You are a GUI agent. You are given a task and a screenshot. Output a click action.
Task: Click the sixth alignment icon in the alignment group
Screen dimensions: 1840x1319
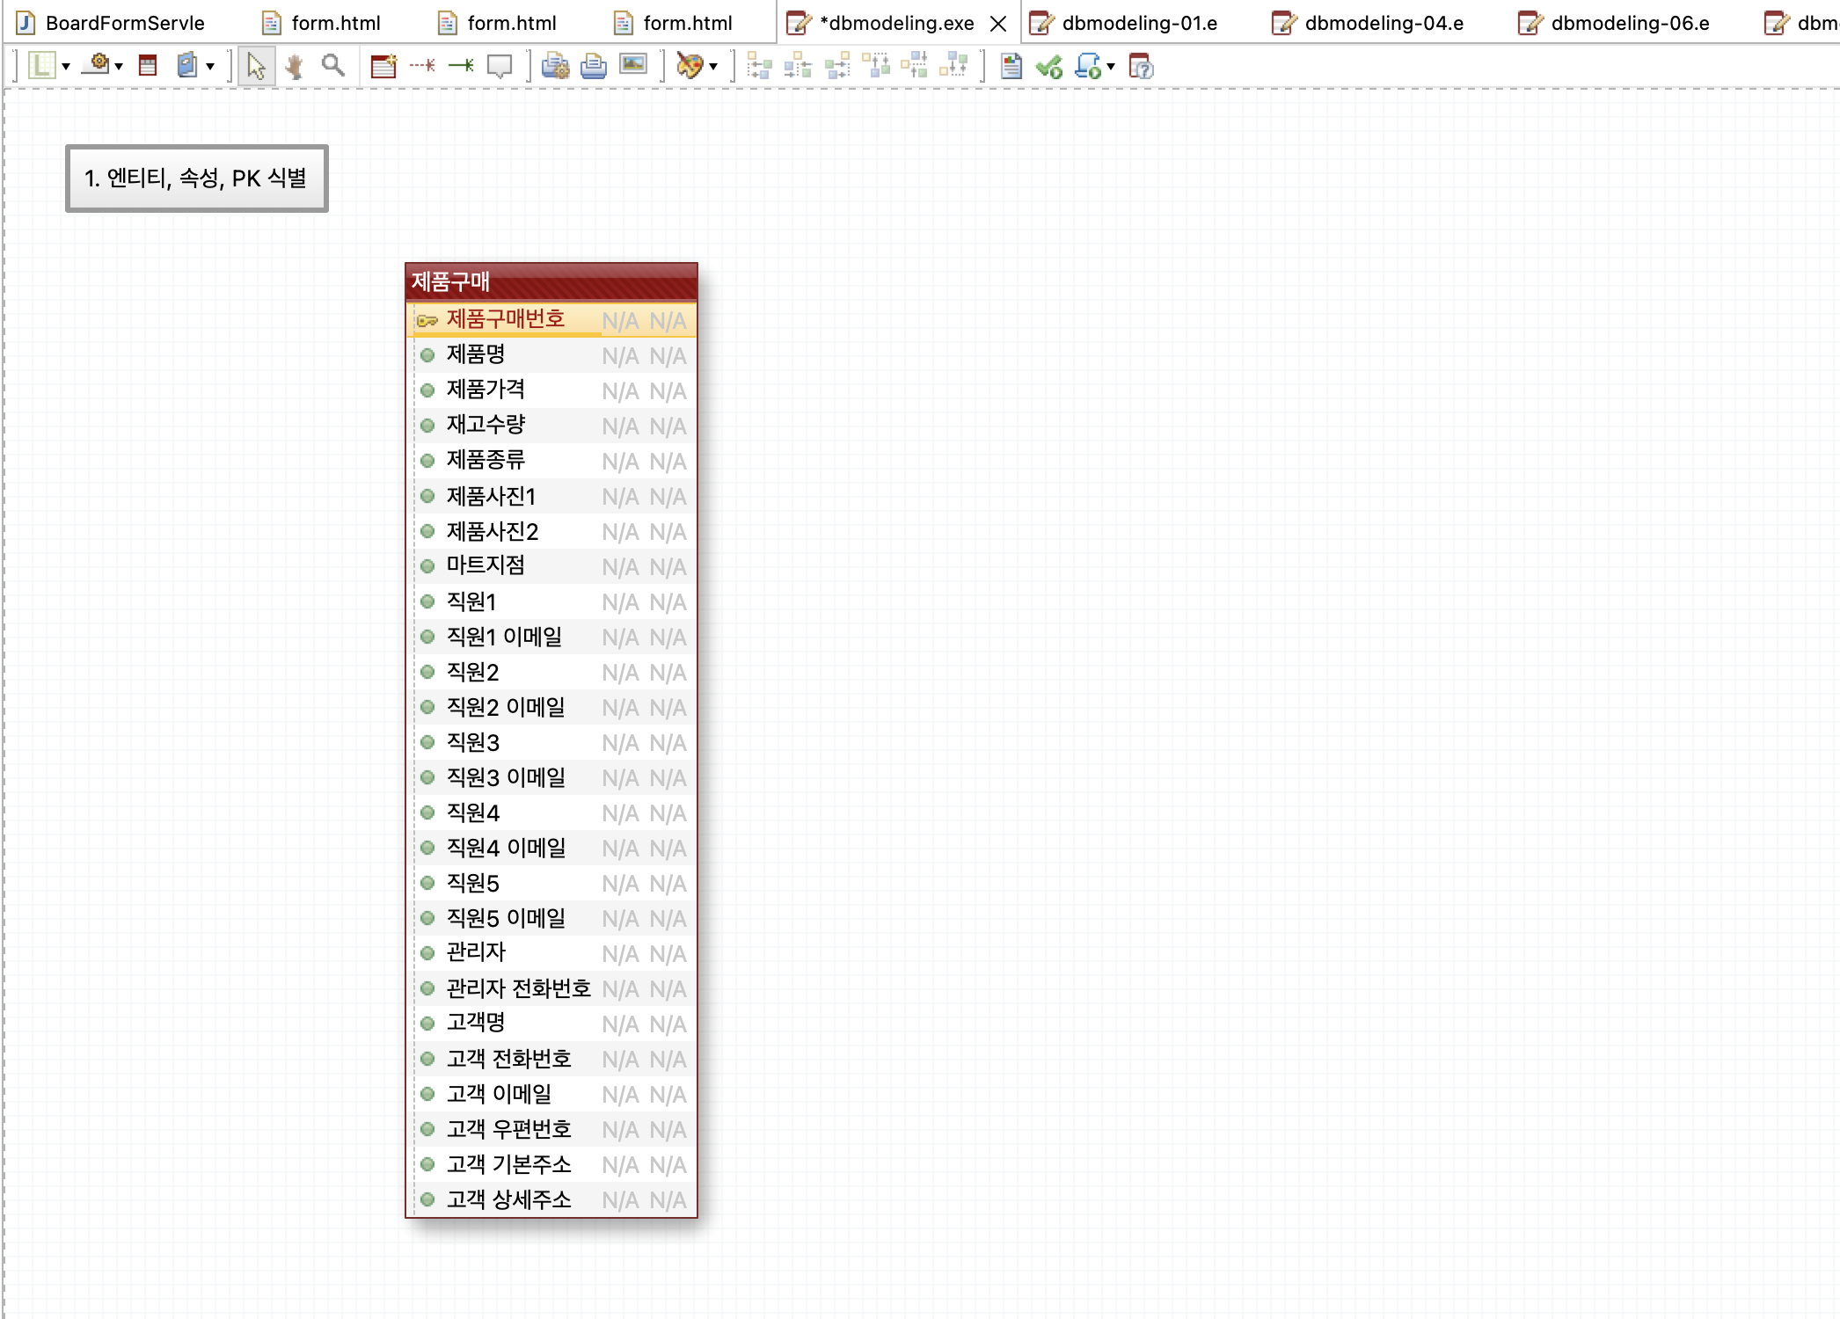pos(953,65)
